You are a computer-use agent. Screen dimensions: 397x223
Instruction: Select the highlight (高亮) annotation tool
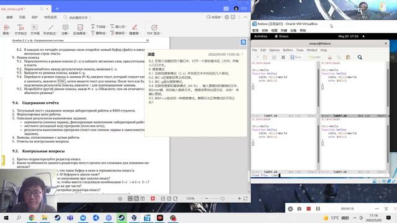(7, 29)
